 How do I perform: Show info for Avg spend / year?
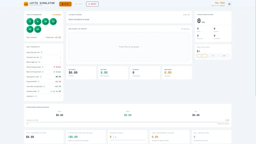pos(41,77)
